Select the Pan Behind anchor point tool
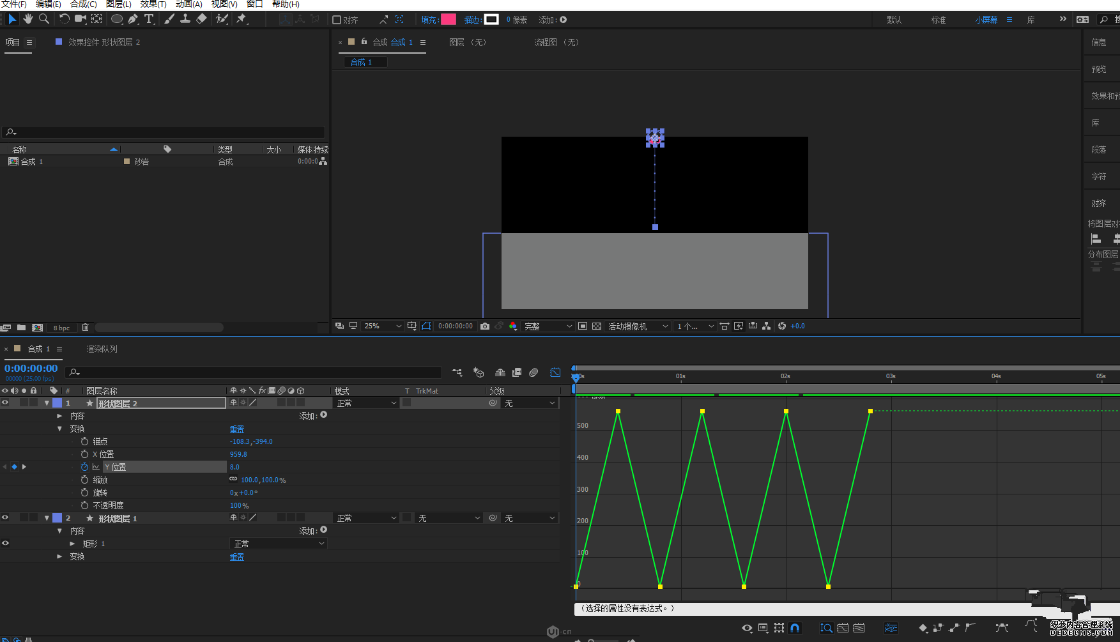The height and width of the screenshot is (642, 1120). (96, 19)
